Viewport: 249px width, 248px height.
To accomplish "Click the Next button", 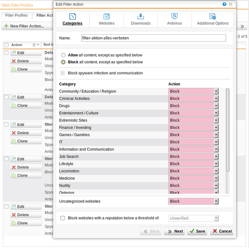I will pyautogui.click(x=174, y=231).
